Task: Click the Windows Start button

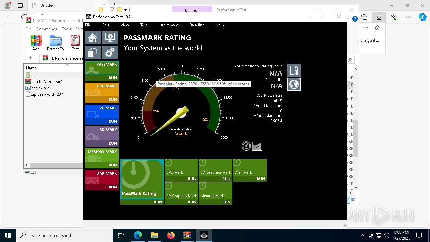Action: (x=8, y=235)
